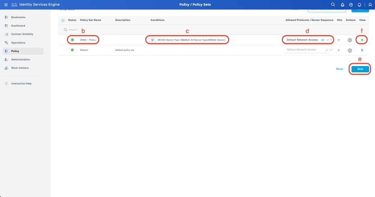Click the Bookmarks sidebar icon

point(6,17)
